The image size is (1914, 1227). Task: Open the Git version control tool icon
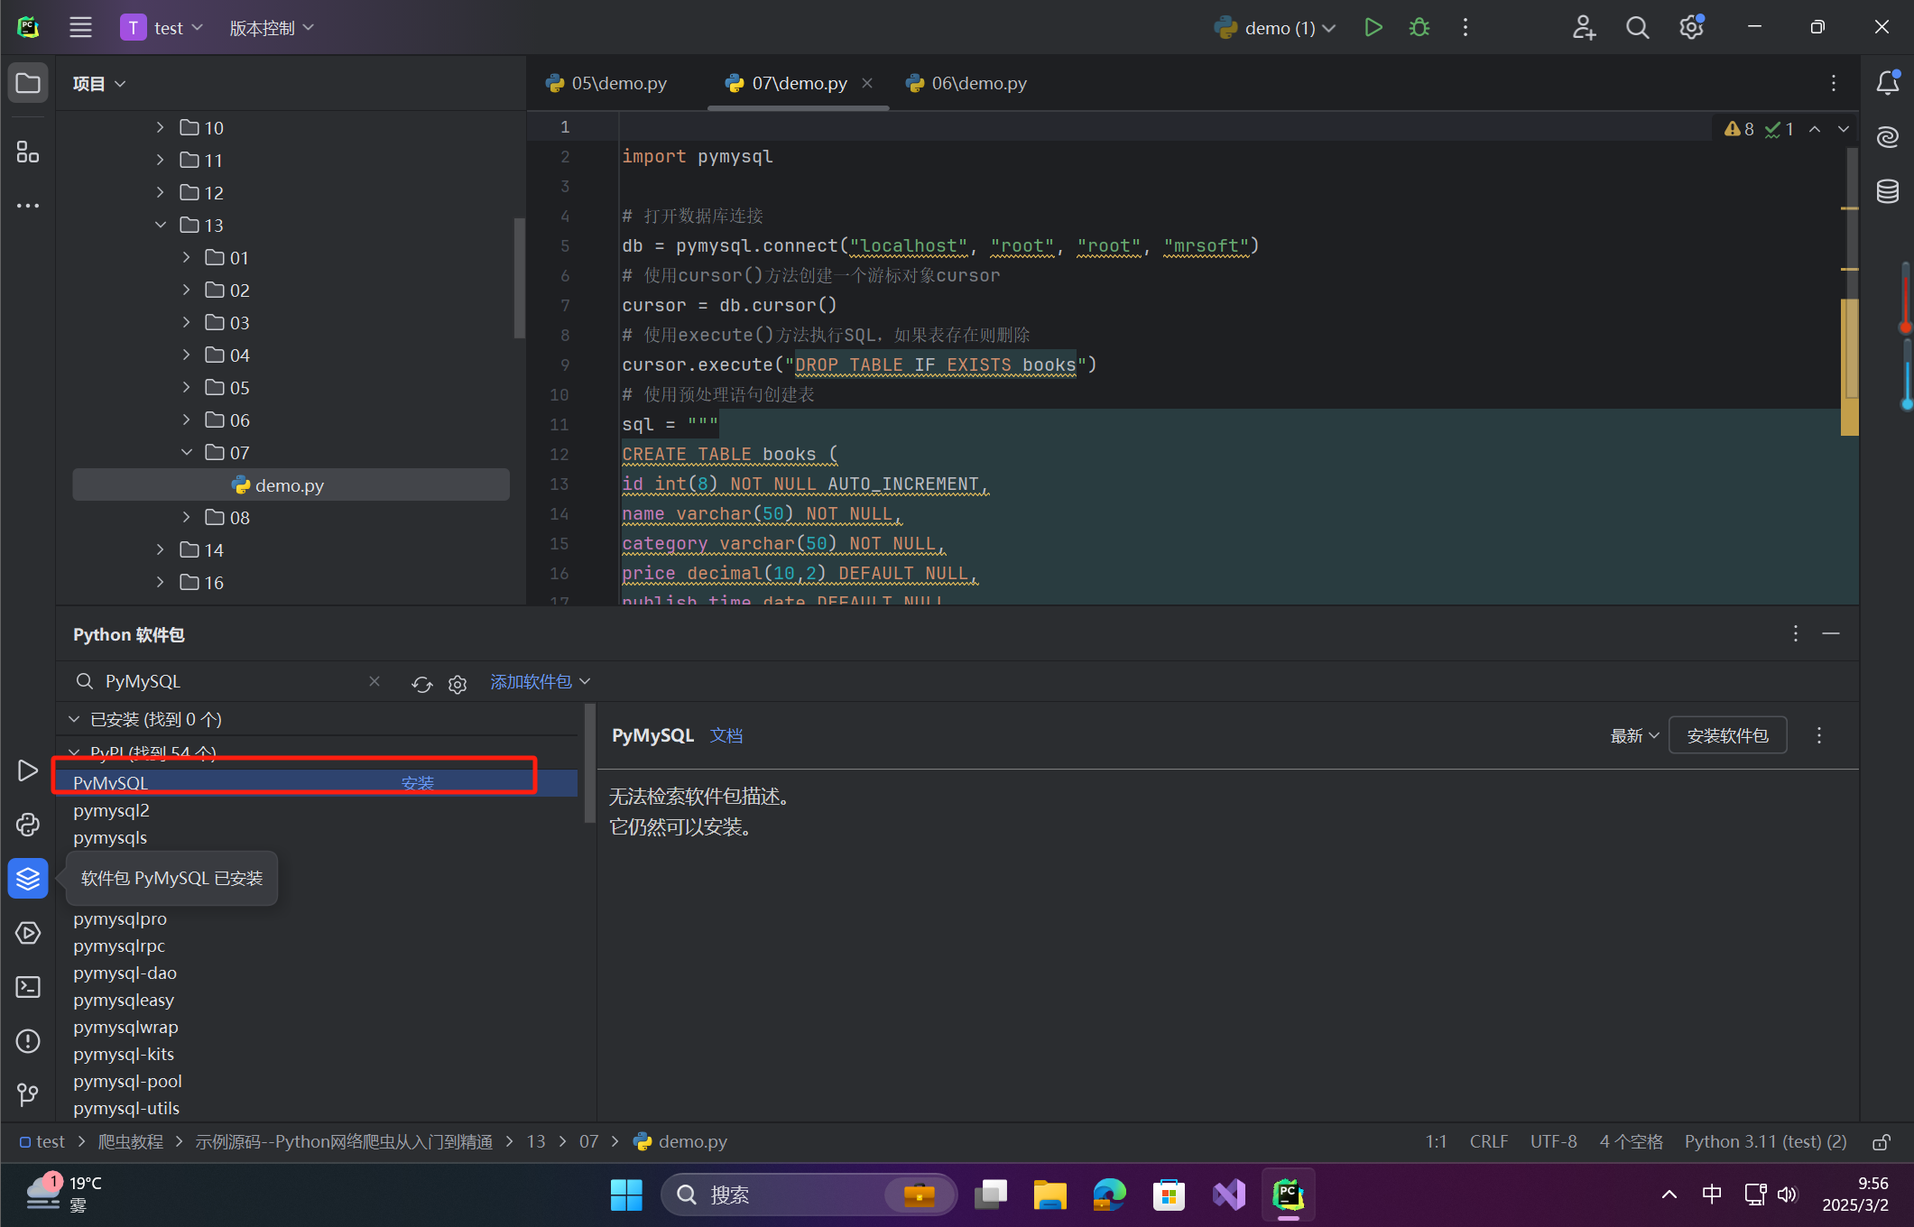pyautogui.click(x=28, y=1094)
